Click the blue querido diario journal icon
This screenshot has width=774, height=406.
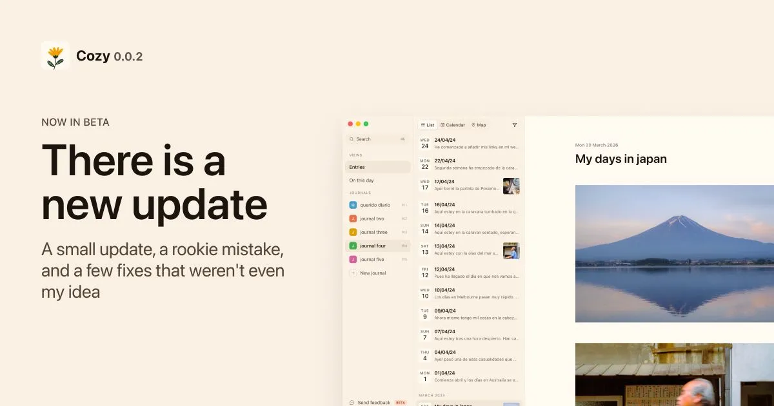353,205
